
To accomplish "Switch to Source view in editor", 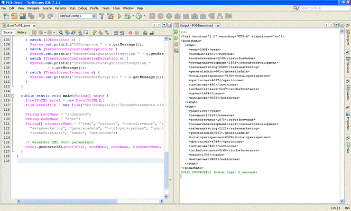I will point(8,33).
